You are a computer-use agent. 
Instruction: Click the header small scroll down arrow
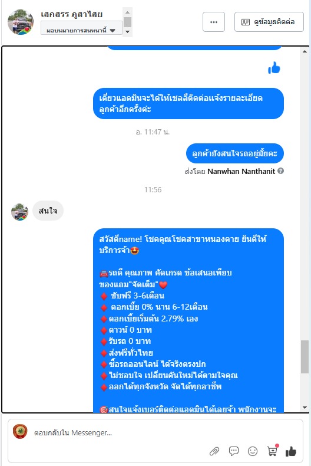[127, 31]
